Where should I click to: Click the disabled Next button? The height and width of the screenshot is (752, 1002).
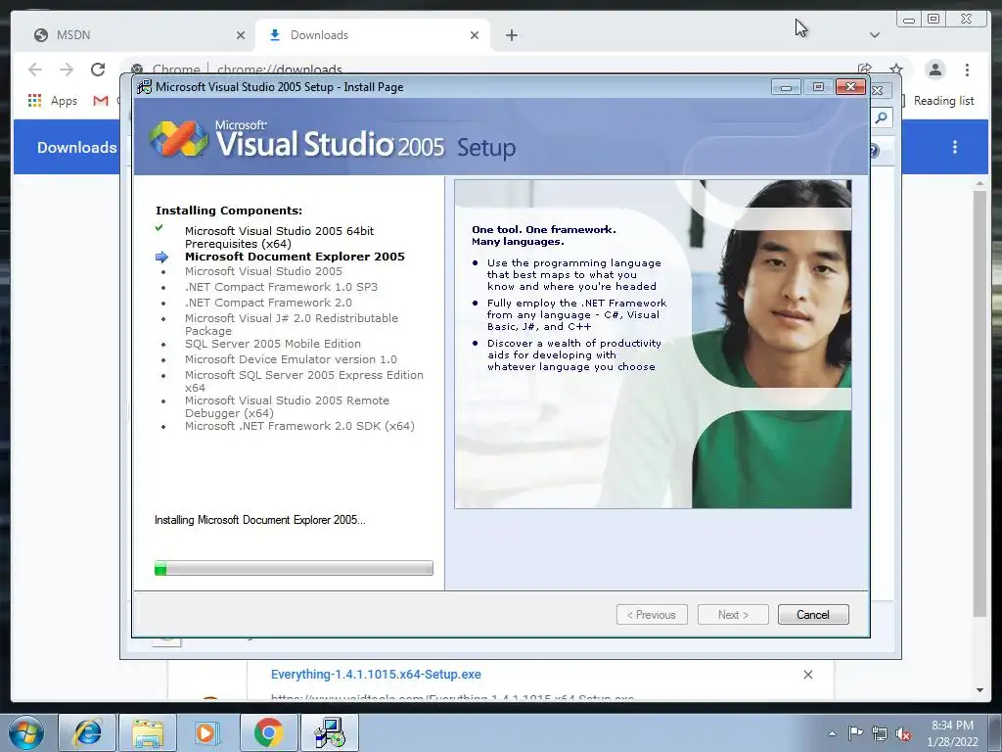click(733, 615)
